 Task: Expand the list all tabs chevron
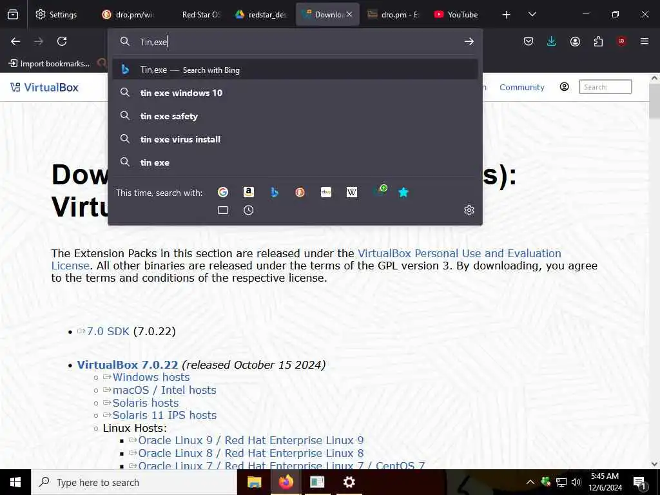point(532,14)
